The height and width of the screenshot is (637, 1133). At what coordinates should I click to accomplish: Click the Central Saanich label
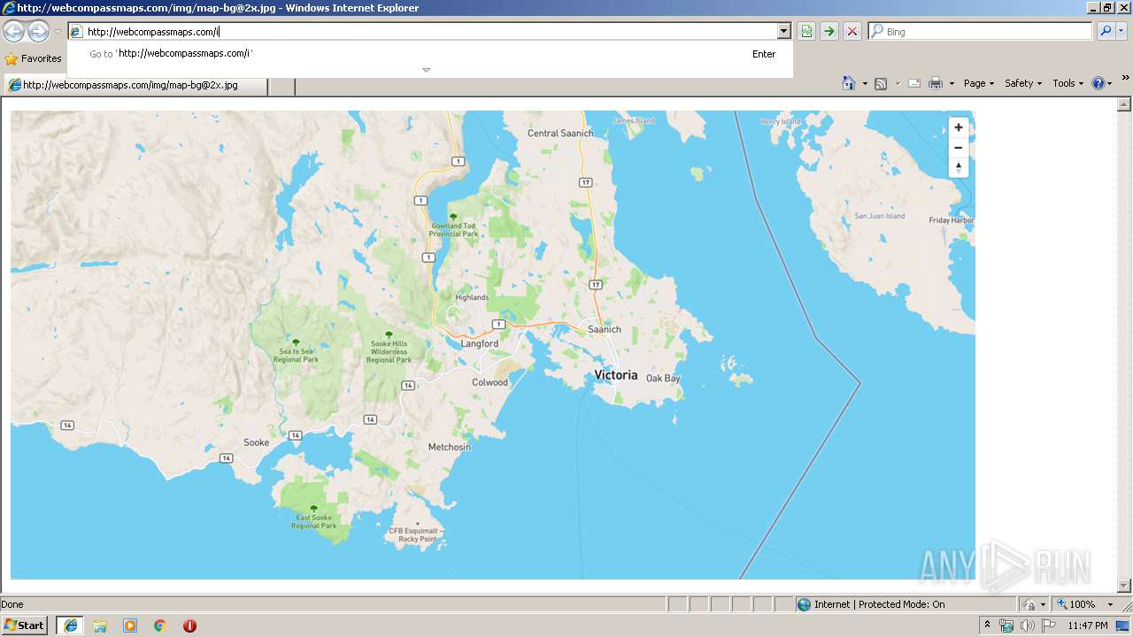pyautogui.click(x=560, y=134)
